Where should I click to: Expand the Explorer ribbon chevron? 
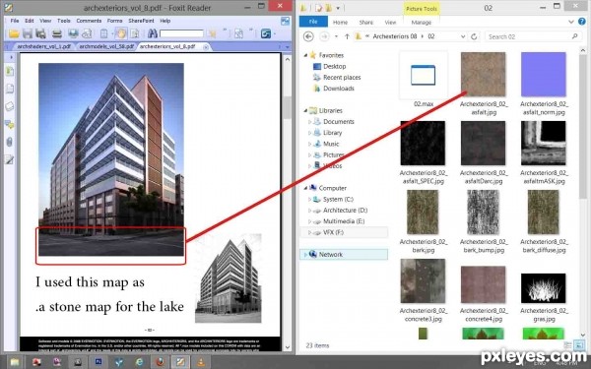pos(571,22)
